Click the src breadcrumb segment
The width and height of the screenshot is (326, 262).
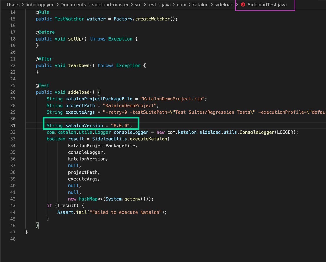(x=137, y=5)
